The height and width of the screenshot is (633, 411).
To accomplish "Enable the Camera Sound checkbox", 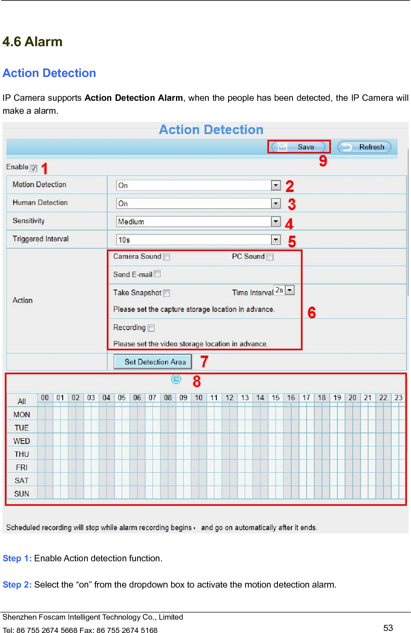I will tap(167, 257).
